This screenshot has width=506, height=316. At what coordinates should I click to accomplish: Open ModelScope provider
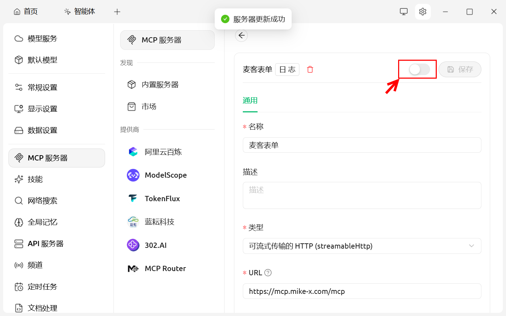(x=166, y=175)
